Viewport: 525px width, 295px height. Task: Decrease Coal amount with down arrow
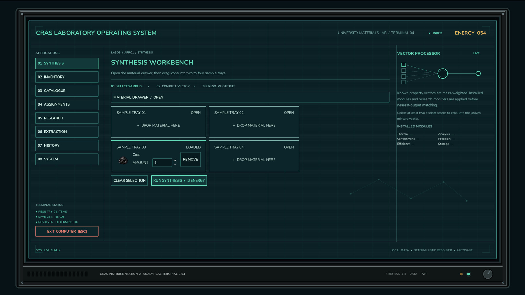point(175,165)
